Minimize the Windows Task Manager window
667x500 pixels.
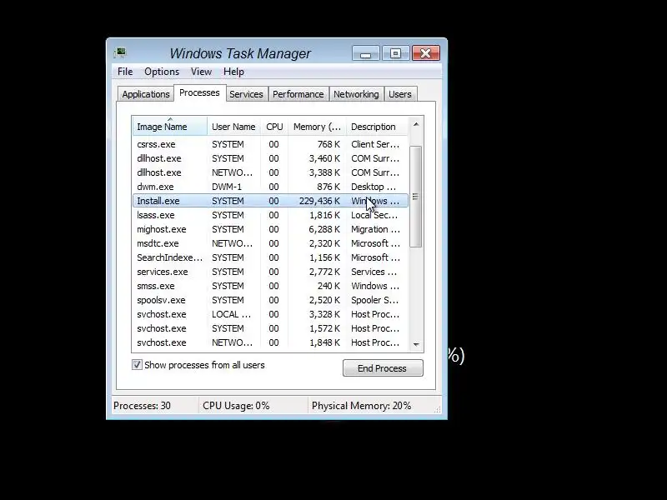366,53
